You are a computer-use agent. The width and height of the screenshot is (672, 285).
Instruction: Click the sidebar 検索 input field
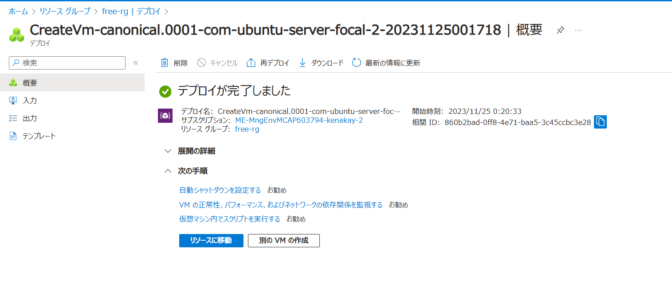(67, 63)
